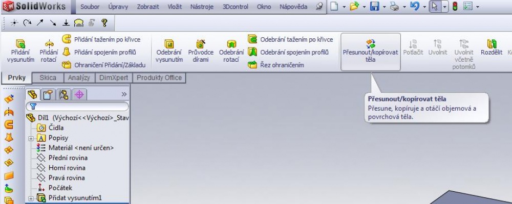This screenshot has height=204, width=512.
Task: Choose Odebrání spojením profilů
Action: 288,52
